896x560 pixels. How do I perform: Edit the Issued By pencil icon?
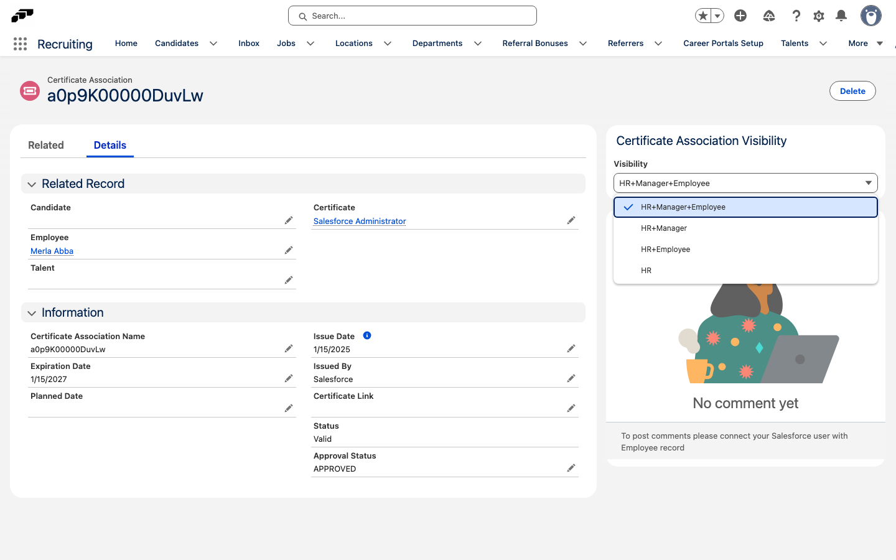571,378
